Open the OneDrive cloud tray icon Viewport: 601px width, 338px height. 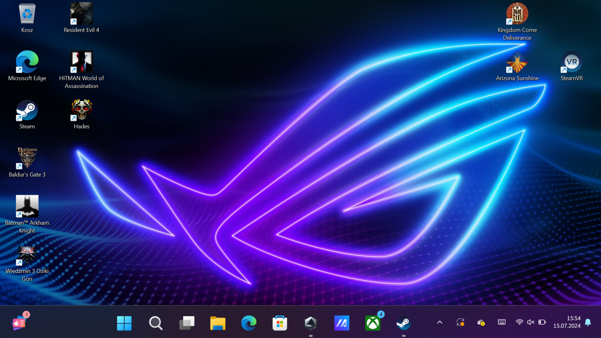pos(481,322)
